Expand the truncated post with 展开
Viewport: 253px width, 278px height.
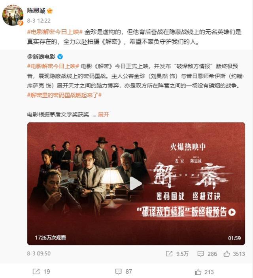click(104, 114)
